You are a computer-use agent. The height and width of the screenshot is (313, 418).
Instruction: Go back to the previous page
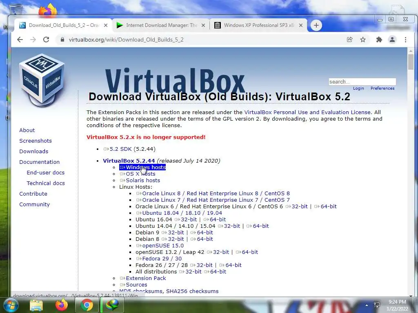coord(20,40)
